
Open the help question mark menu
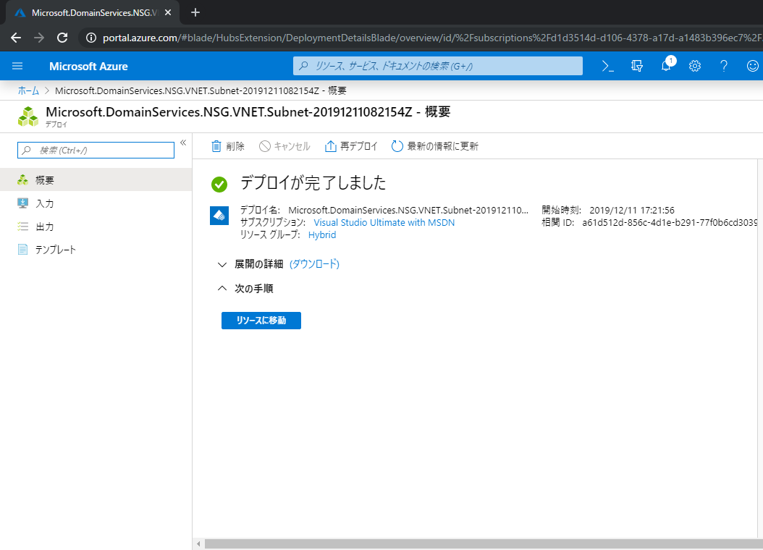(724, 66)
